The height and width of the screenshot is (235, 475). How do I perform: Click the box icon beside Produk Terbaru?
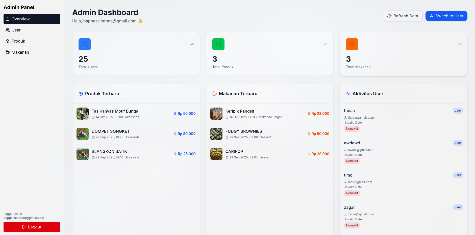81,94
